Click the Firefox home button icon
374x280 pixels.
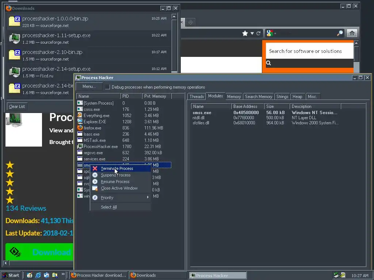tap(352, 33)
